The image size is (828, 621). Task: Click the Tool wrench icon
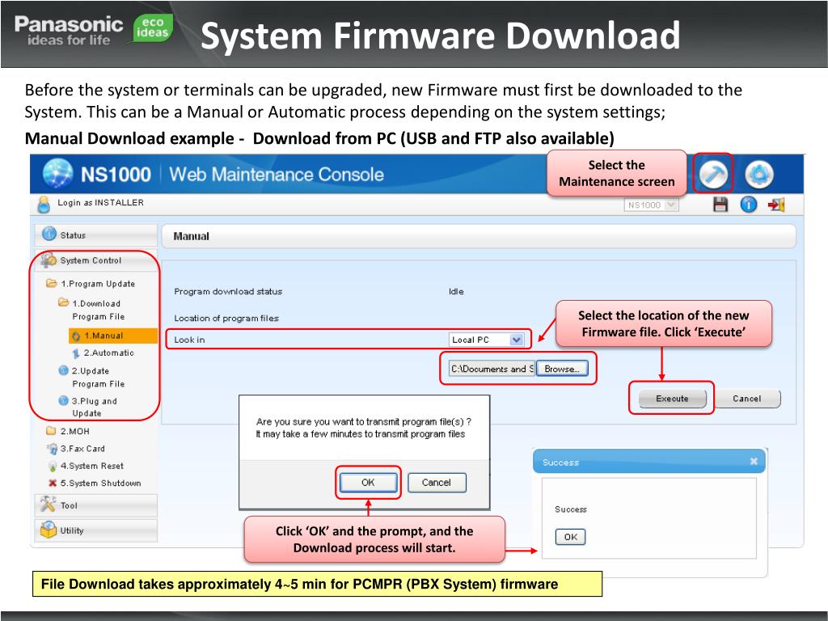(48, 504)
